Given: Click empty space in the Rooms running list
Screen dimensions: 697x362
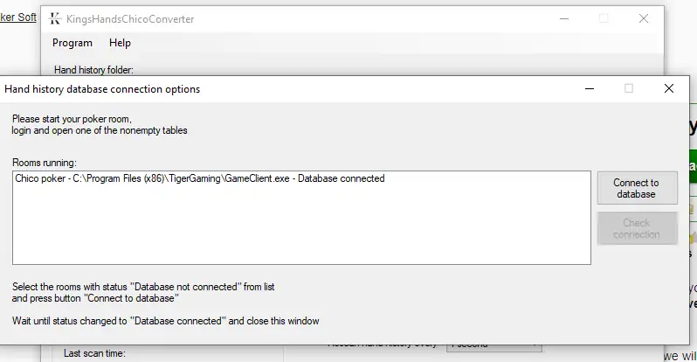Looking at the screenshot, I should coord(301,227).
